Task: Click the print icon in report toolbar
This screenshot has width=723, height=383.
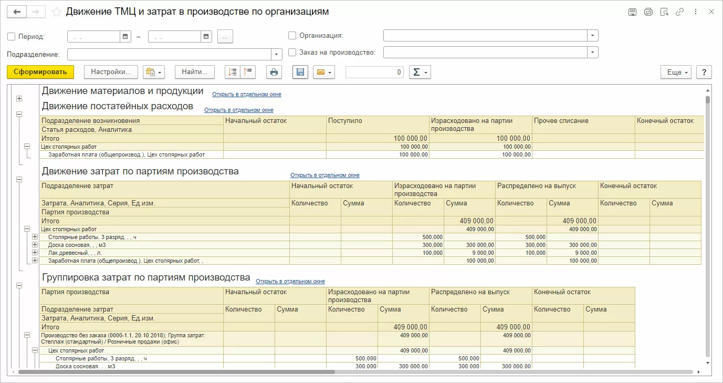Action: 274,72
